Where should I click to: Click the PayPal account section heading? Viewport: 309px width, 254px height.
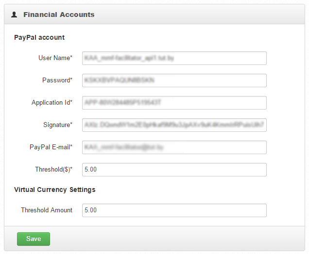[39, 37]
